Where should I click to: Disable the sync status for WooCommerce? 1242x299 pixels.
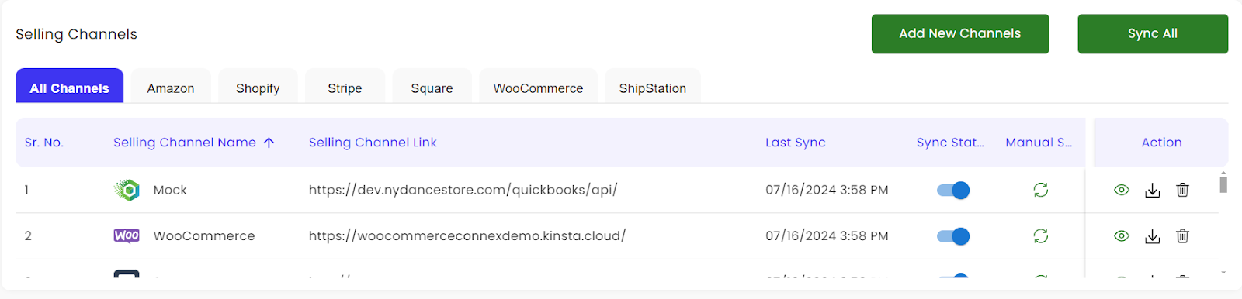[953, 235]
